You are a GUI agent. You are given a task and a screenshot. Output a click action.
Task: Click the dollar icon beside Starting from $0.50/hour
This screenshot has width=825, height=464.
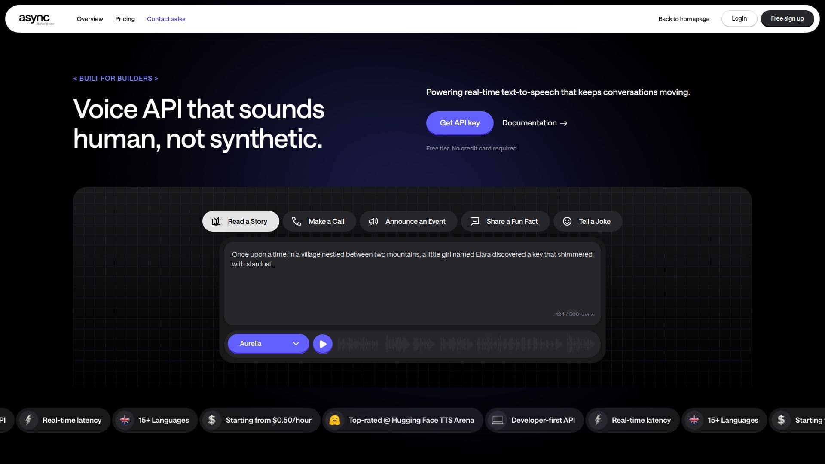212,420
